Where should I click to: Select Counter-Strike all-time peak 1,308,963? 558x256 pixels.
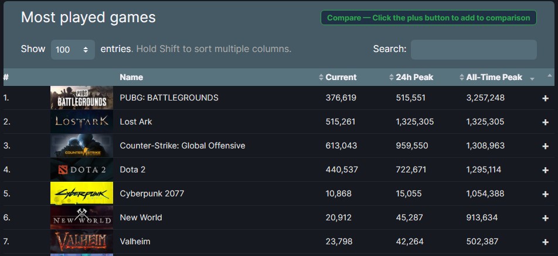pyautogui.click(x=485, y=146)
